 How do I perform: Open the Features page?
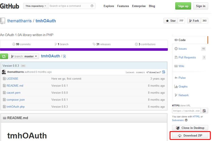[x=123, y=6]
